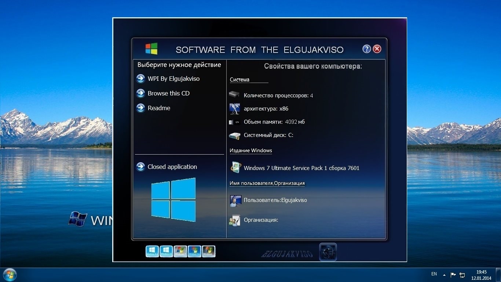The width and height of the screenshot is (501, 282).
Task: Click the user monitor icon
Action: 235,200
